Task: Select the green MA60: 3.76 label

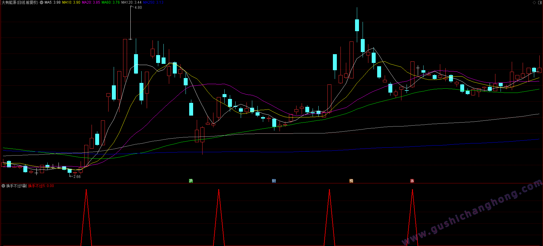Action: 111,2
